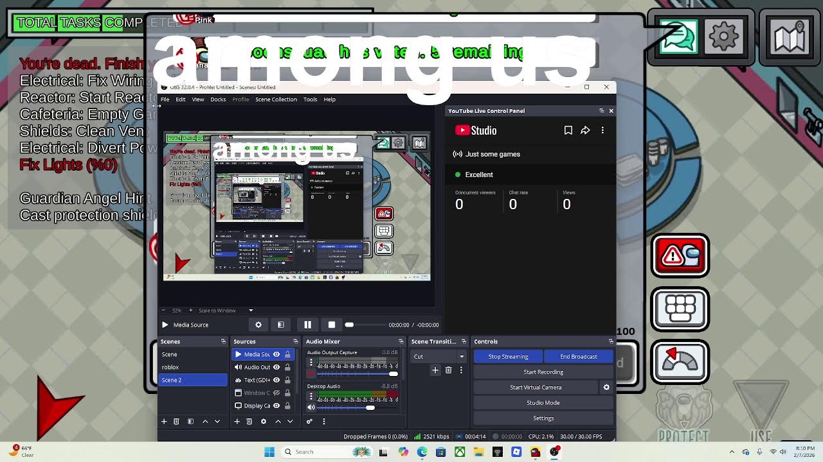Show the hidden Window Capture source
The width and height of the screenshot is (823, 462).
point(276,393)
